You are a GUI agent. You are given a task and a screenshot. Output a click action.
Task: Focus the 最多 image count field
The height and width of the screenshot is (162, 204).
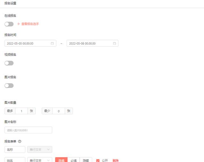pyautogui.click(x=21, y=111)
